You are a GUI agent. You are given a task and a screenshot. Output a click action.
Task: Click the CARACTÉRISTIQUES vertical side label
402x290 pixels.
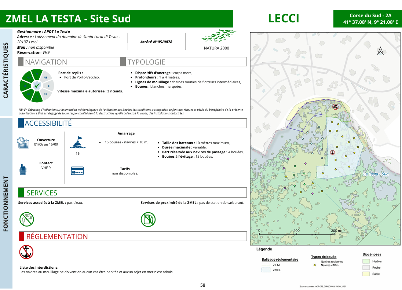[x=6, y=70]
